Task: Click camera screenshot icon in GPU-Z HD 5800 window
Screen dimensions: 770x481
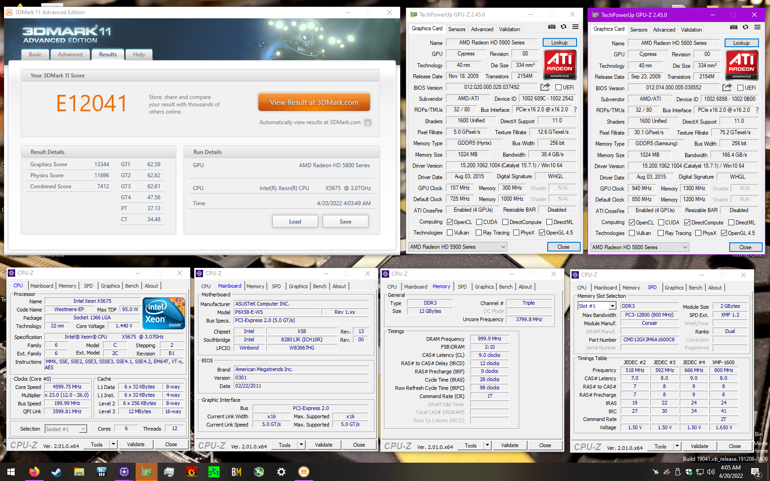Action: tap(733, 27)
